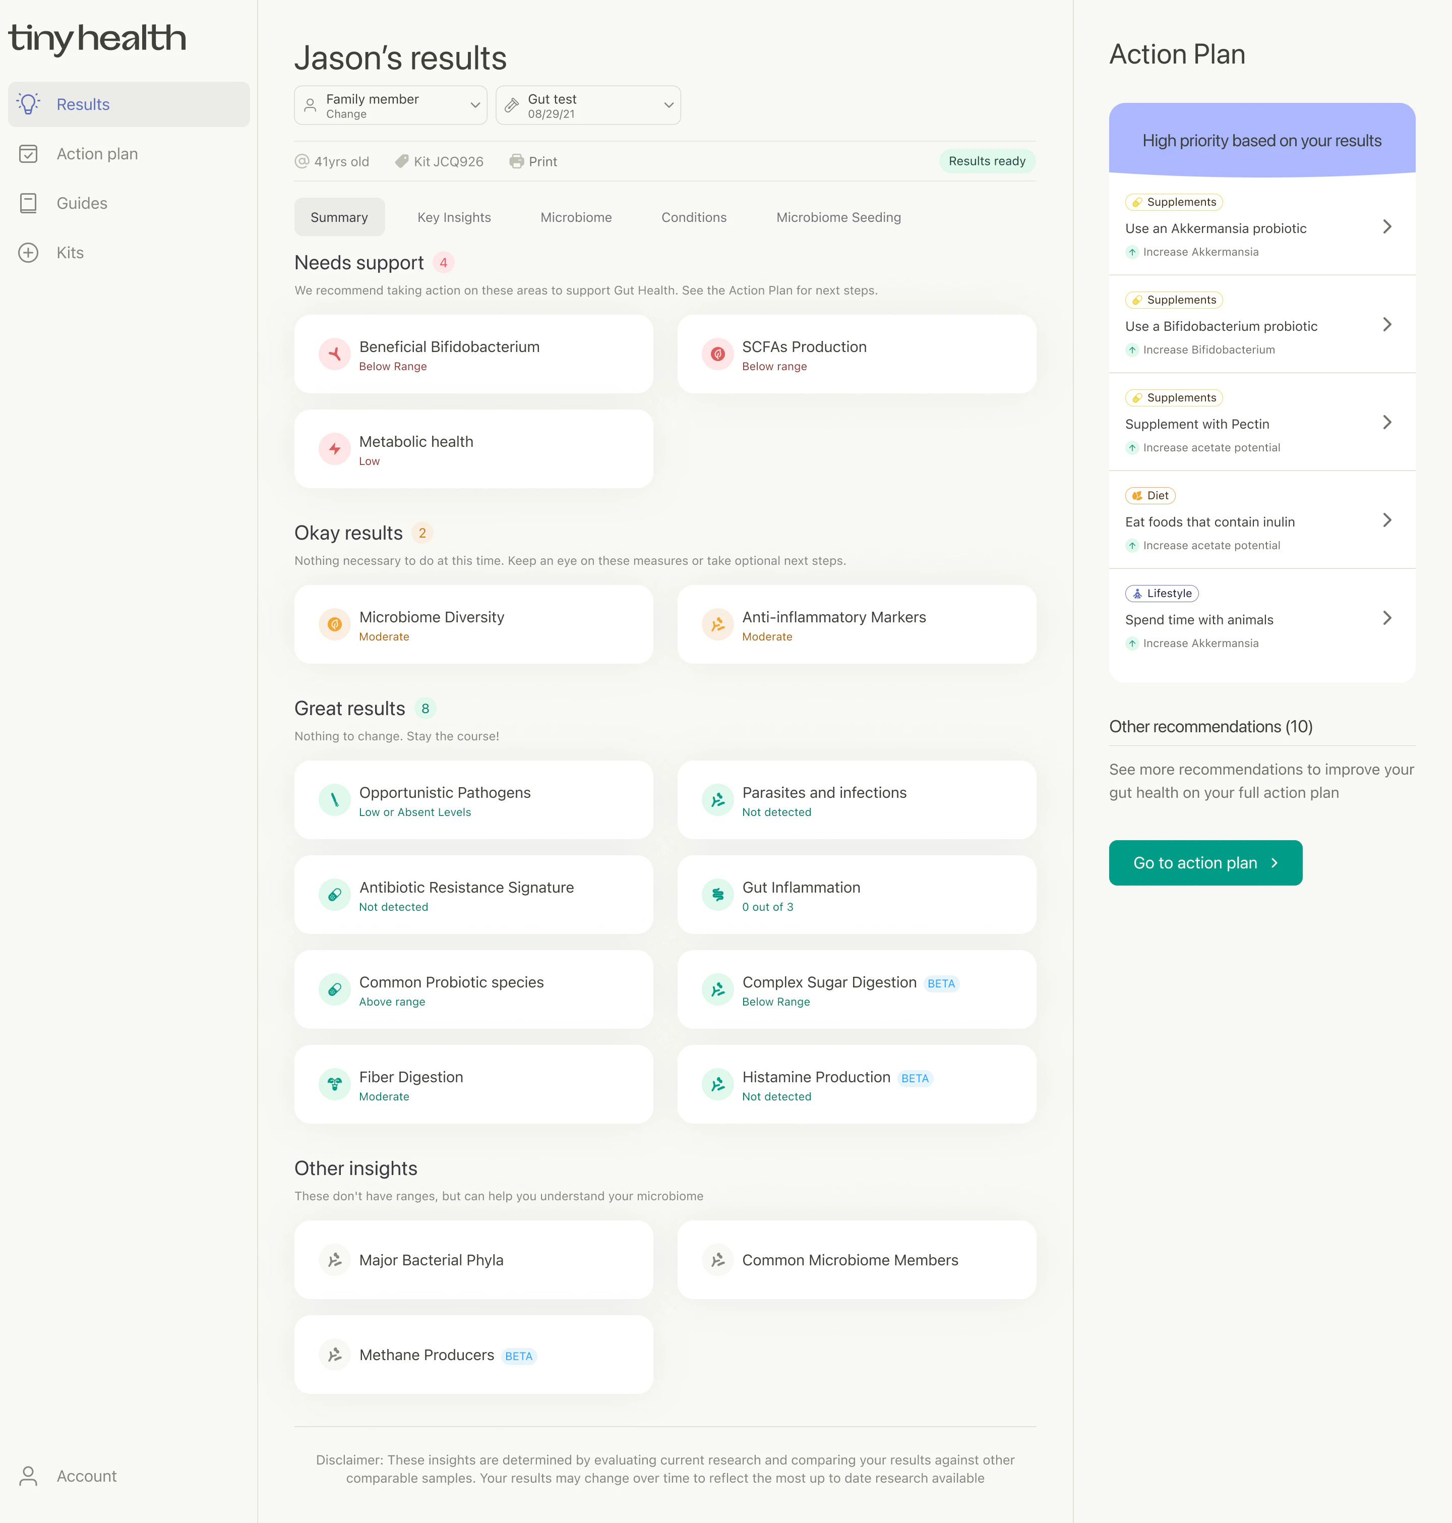The image size is (1452, 1523).
Task: Click the Account person icon at bottom left
Action: pyautogui.click(x=29, y=1475)
